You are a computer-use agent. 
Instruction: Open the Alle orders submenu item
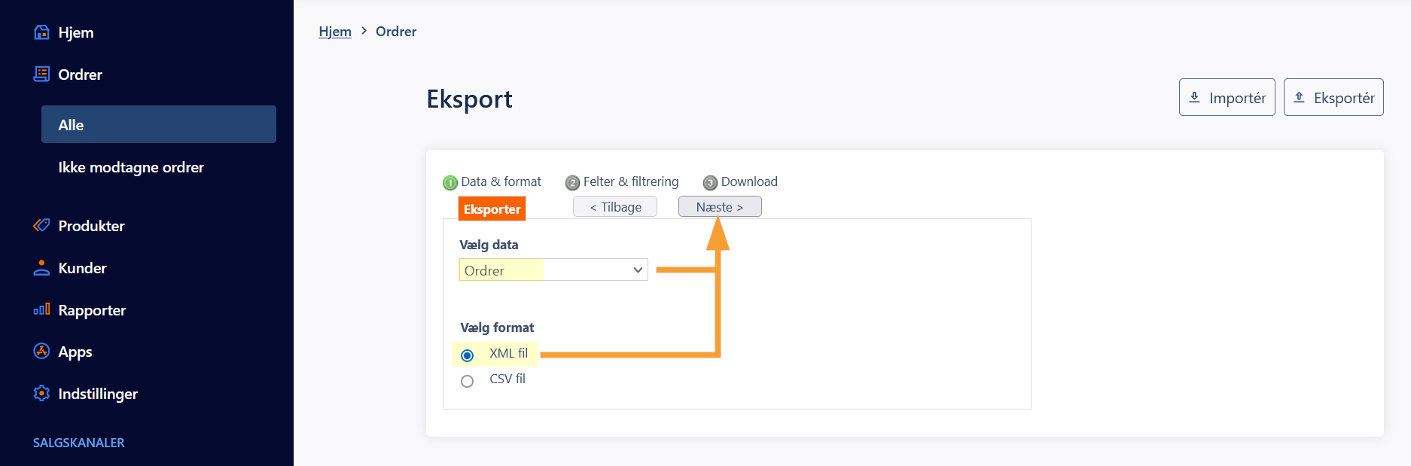[x=159, y=124]
